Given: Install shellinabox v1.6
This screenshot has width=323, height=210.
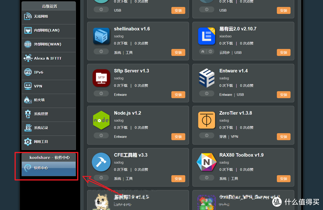Looking at the screenshot, I should coord(178,53).
